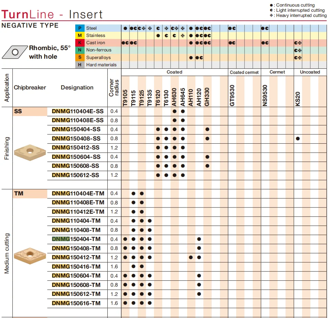Select the yellow M Stainless material badge
Screen dimensions: 328x318
pos(80,35)
